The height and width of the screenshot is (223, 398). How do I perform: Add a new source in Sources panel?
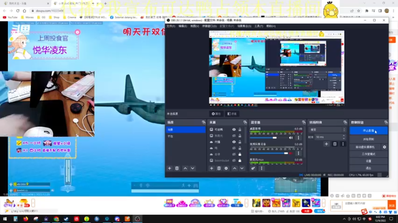211,168
